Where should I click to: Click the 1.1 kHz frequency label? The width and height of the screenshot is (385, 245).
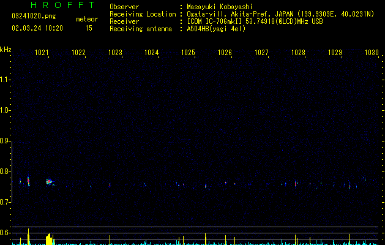pyautogui.click(x=5, y=80)
